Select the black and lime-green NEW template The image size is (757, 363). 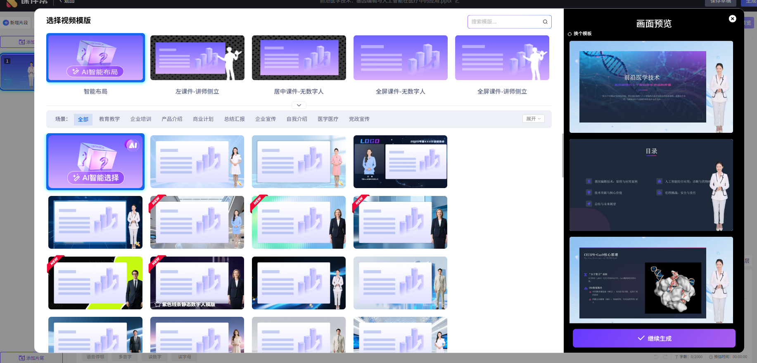[95, 283]
